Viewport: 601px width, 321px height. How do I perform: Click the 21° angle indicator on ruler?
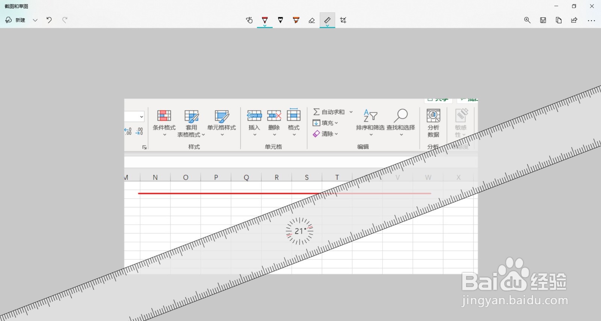coord(299,231)
